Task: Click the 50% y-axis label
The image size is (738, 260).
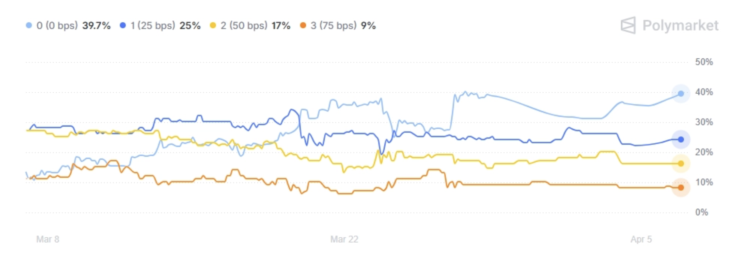Action: (x=704, y=62)
